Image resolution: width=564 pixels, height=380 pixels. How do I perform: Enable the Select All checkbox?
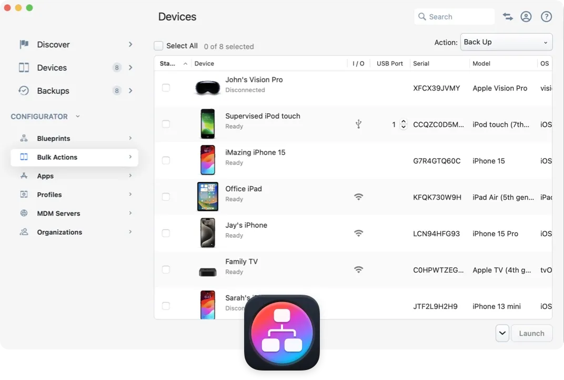[x=158, y=45]
